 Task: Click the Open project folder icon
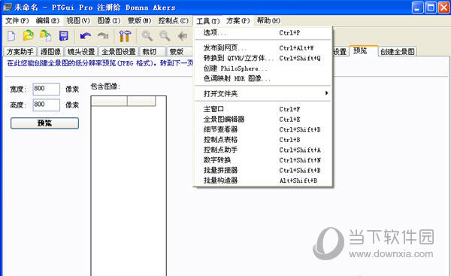29,35
